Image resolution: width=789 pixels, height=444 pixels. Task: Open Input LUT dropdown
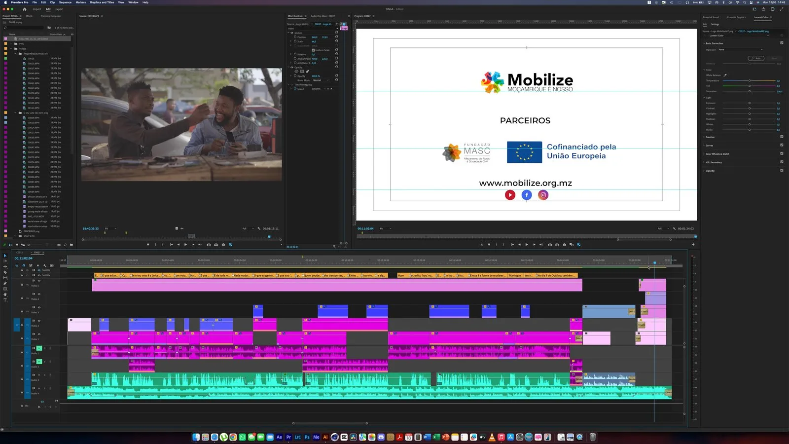pyautogui.click(x=740, y=49)
